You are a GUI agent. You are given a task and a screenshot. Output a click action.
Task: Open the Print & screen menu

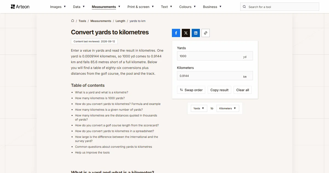click(x=141, y=7)
